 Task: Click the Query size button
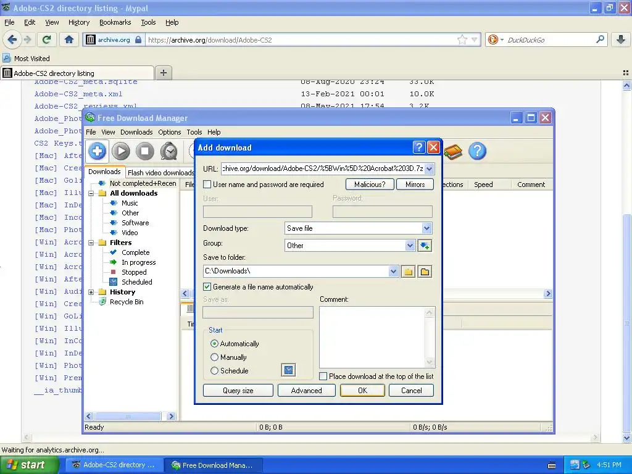238,390
